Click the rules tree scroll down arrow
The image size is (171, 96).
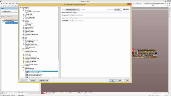click(59, 77)
